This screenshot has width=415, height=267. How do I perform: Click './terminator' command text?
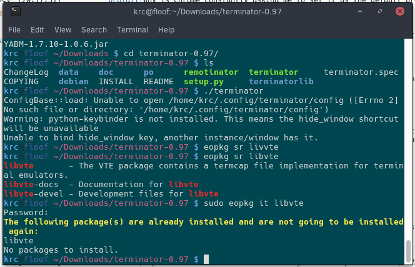pos(234,91)
